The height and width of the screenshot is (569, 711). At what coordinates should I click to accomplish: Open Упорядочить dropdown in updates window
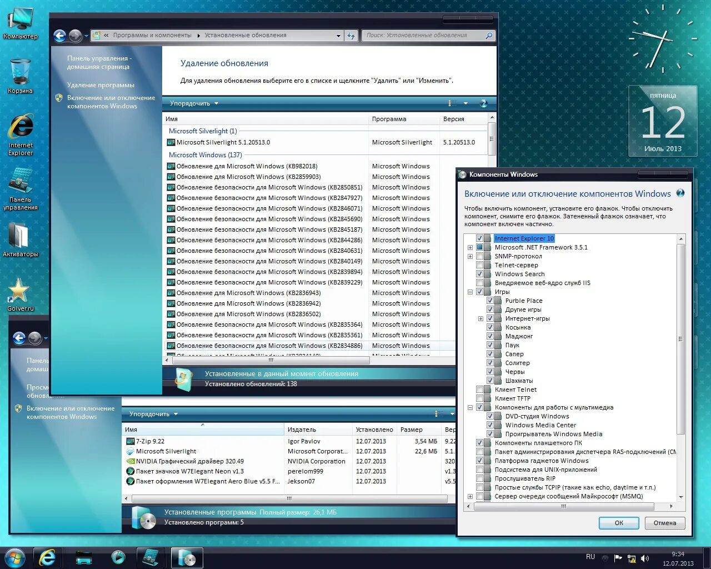pyautogui.click(x=194, y=103)
